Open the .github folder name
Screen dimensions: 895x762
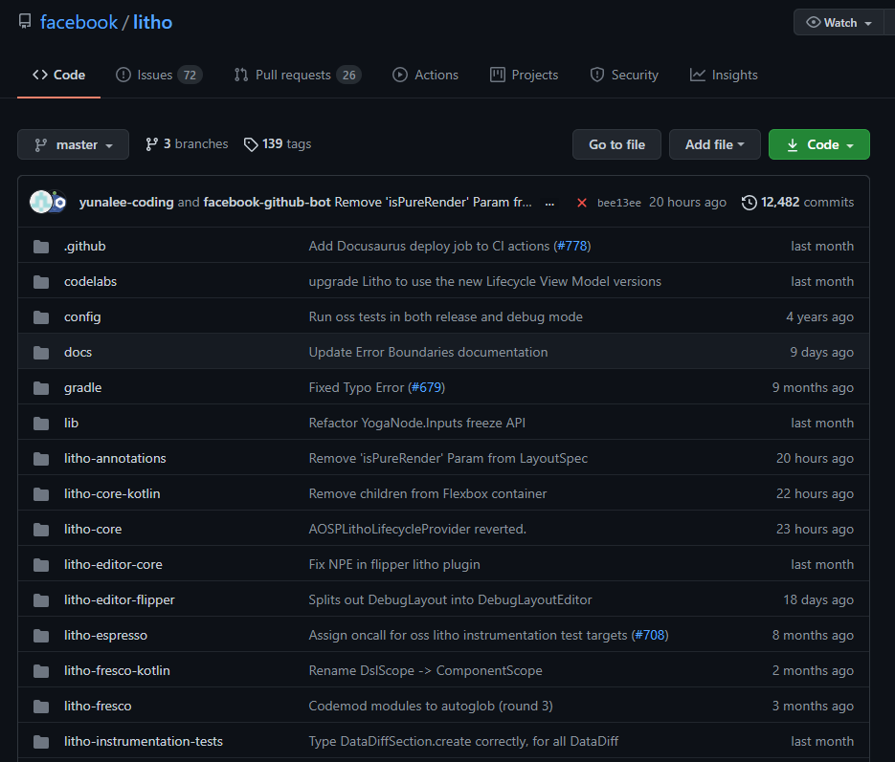coord(85,247)
